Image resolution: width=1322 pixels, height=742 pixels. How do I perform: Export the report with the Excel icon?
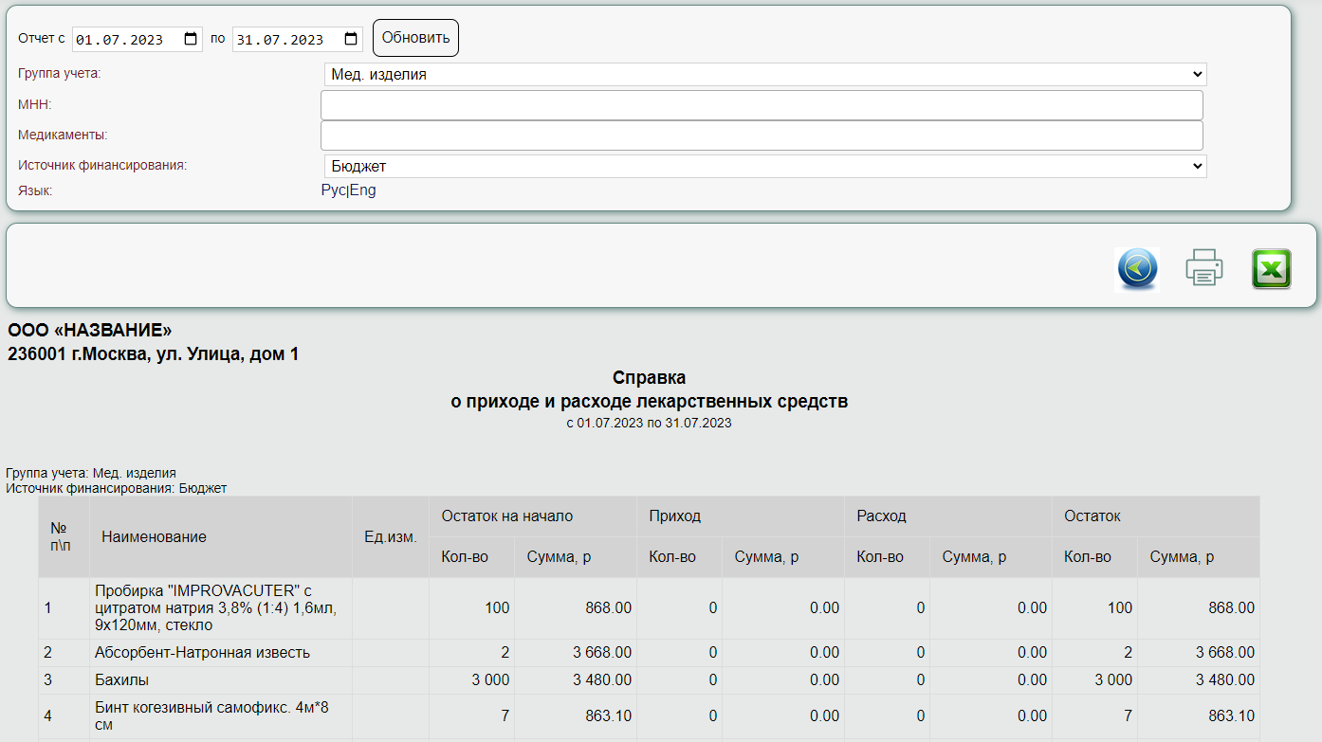coord(1271,268)
